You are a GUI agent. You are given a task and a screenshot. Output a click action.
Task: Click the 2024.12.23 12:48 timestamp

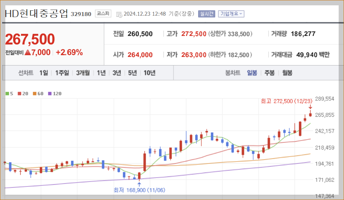pos(145,14)
